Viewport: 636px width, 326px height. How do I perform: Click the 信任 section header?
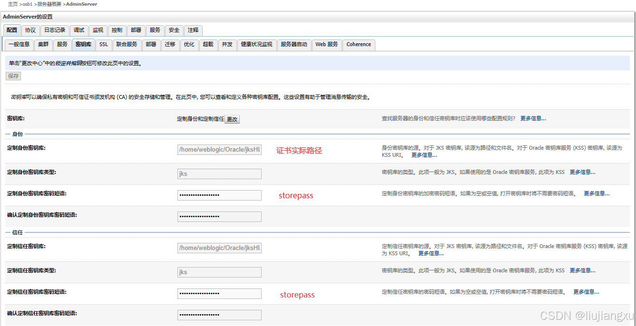[18, 233]
